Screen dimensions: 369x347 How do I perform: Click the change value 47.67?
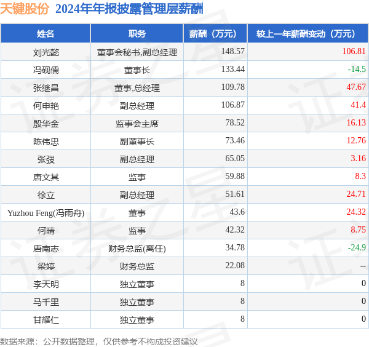[x=356, y=87]
